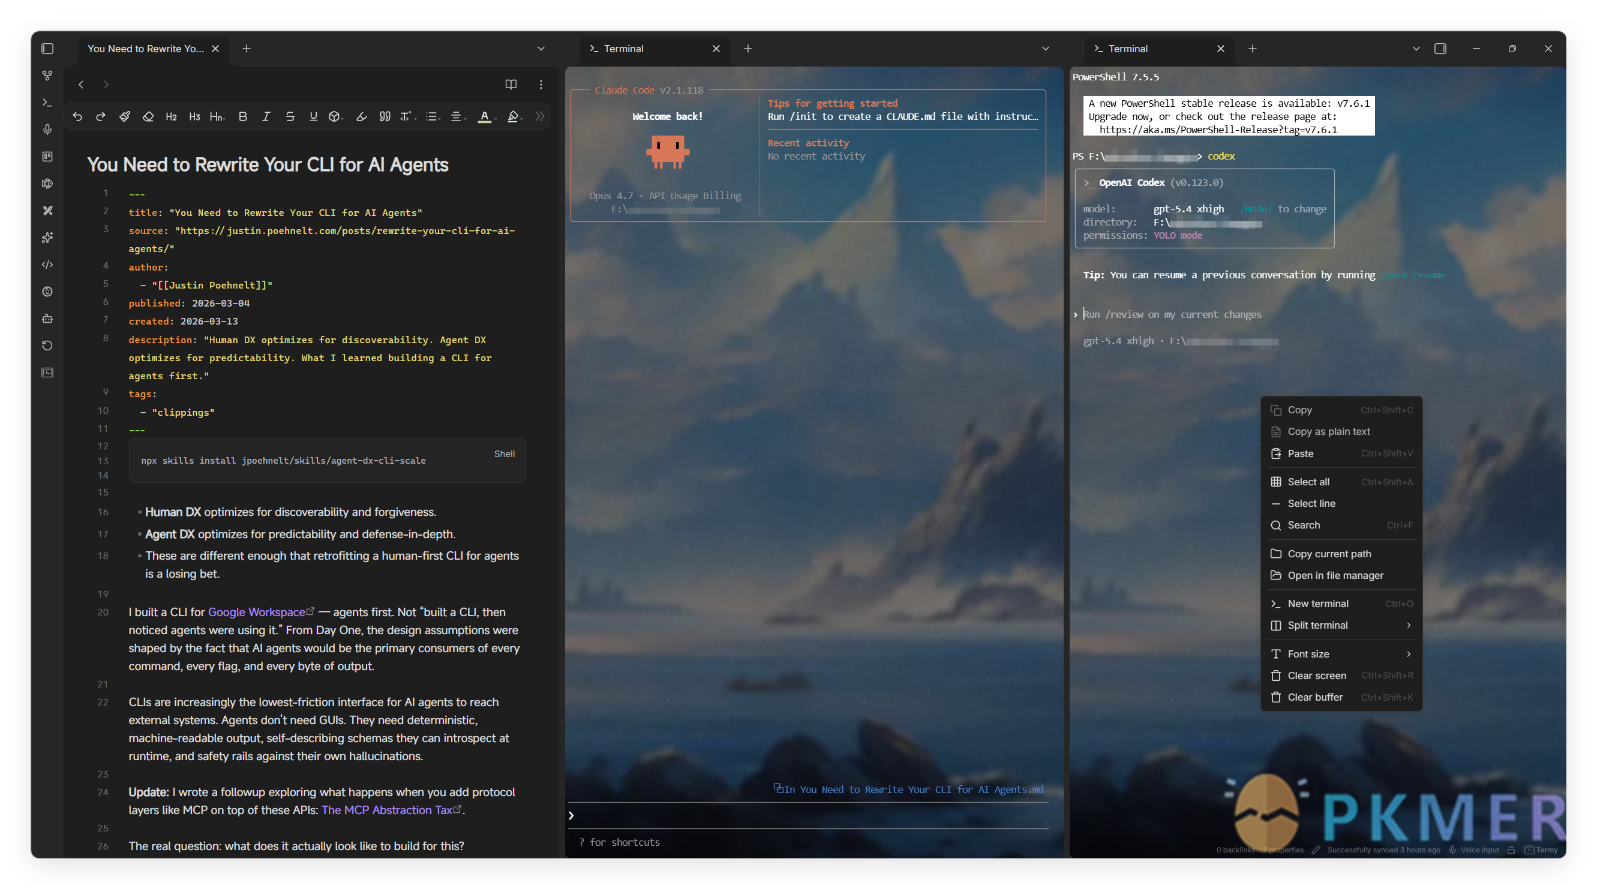This screenshot has height=889, width=1597.
Task: Undo the last edit in the toolbar
Action: coord(77,116)
